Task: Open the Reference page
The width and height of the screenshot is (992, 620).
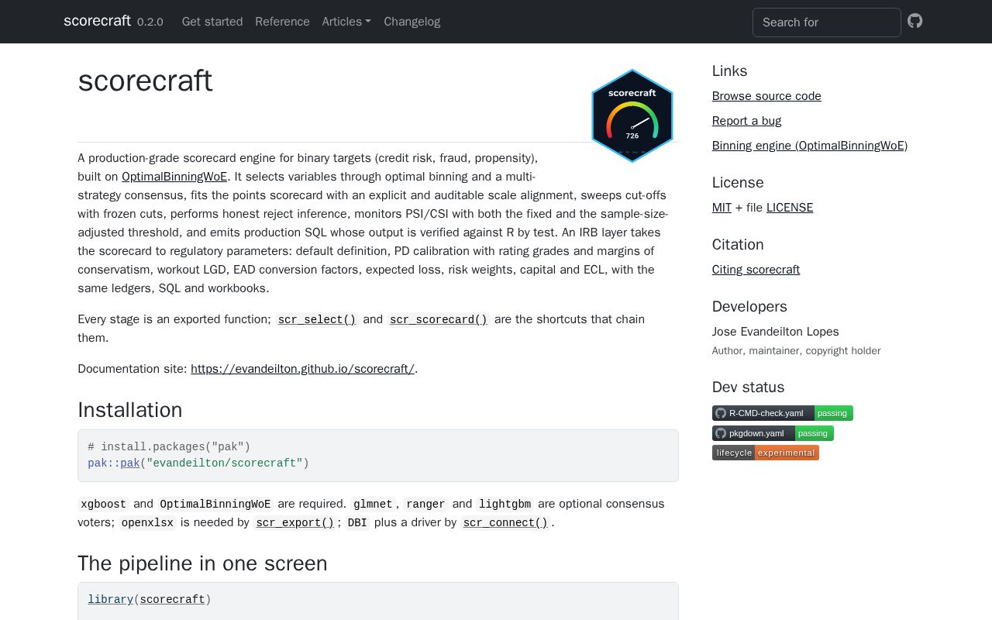Action: click(x=282, y=22)
